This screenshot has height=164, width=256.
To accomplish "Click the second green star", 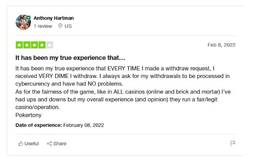I will pyautogui.click(x=27, y=45).
